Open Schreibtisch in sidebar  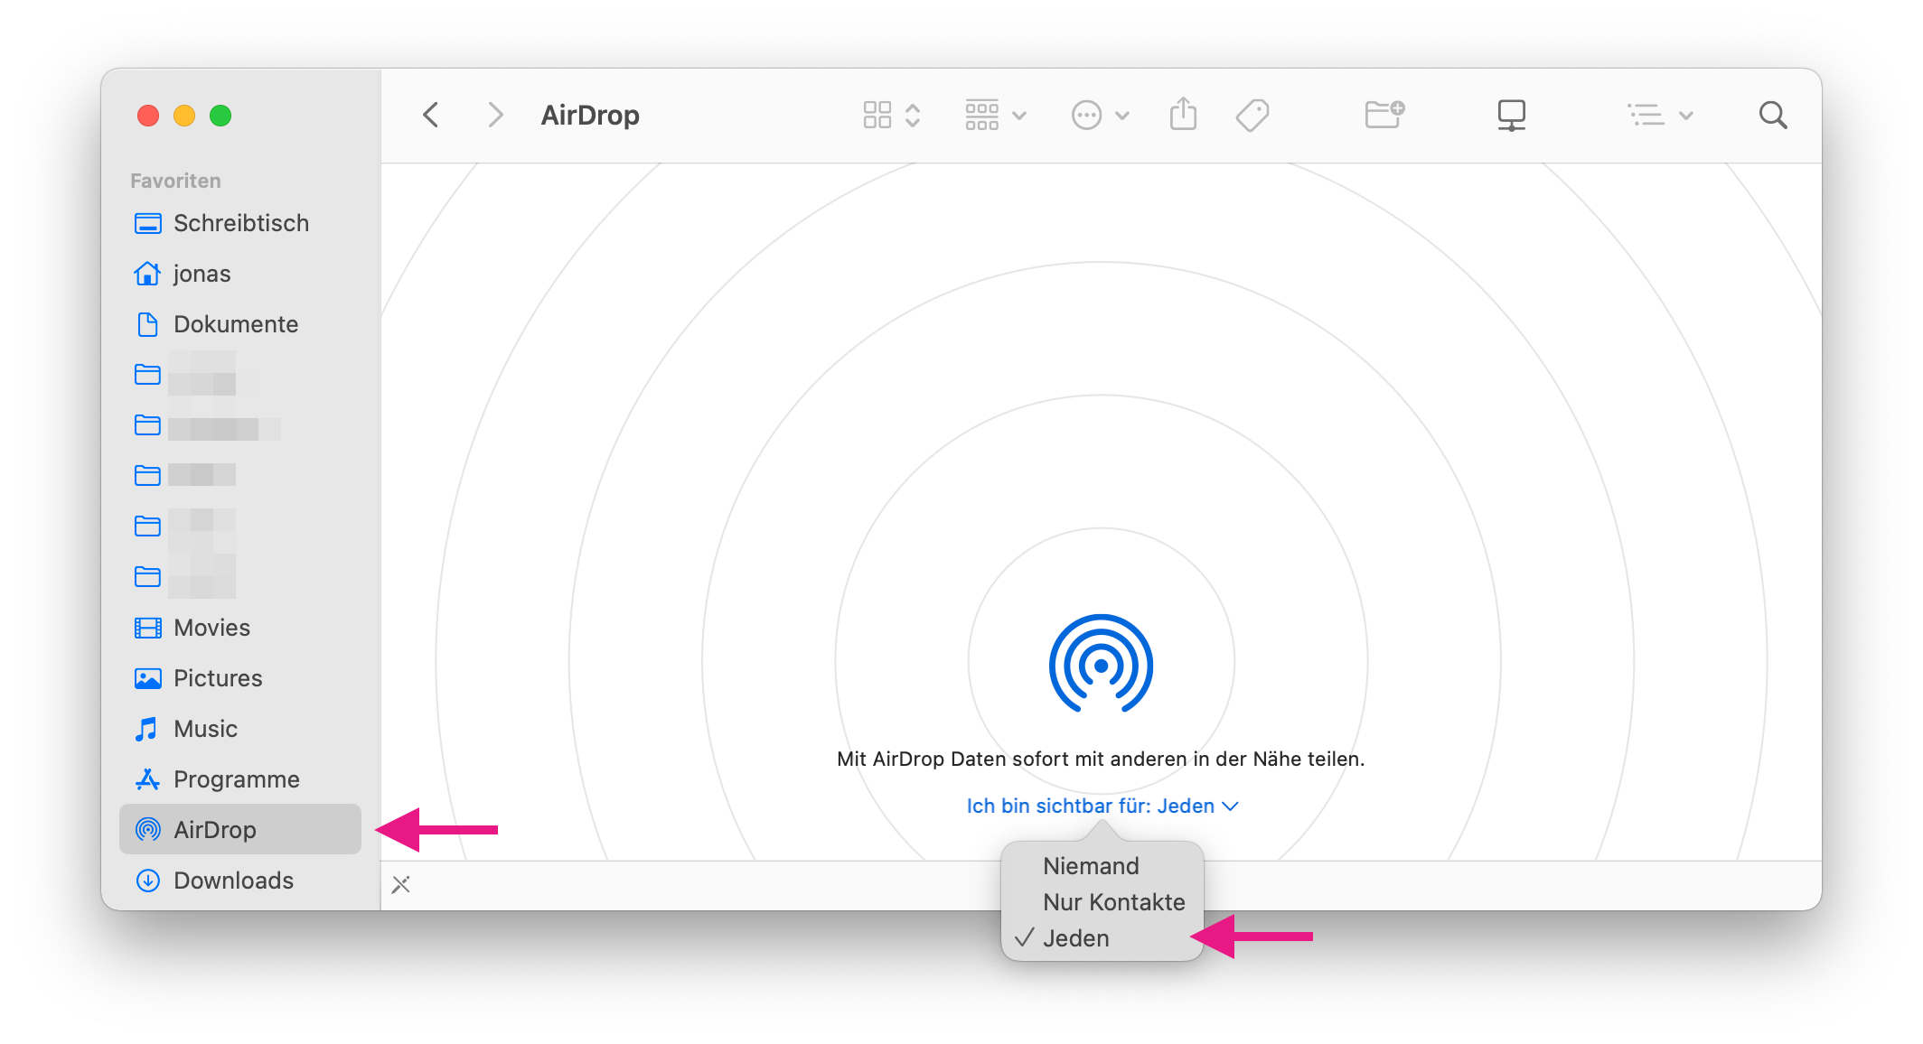[240, 223]
